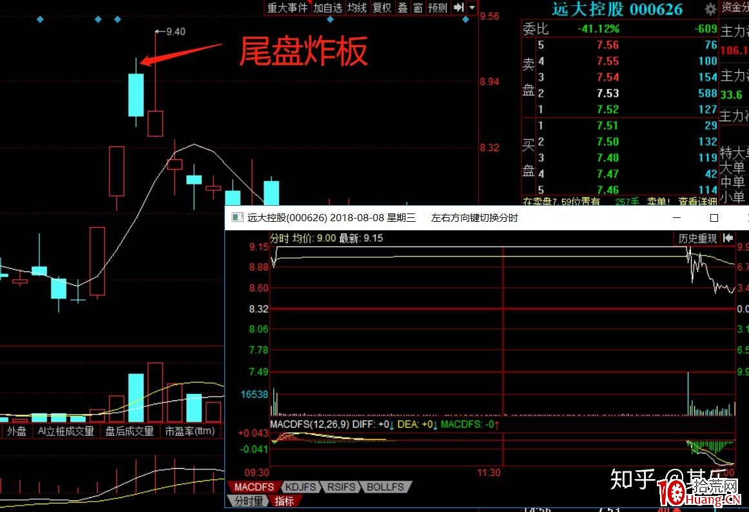Open the 指标 indicators tab
749x512 pixels.
click(x=284, y=500)
